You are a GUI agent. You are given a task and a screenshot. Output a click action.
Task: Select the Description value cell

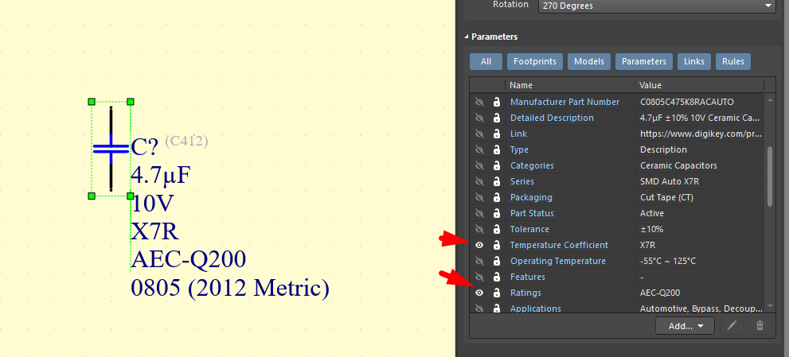click(700, 149)
